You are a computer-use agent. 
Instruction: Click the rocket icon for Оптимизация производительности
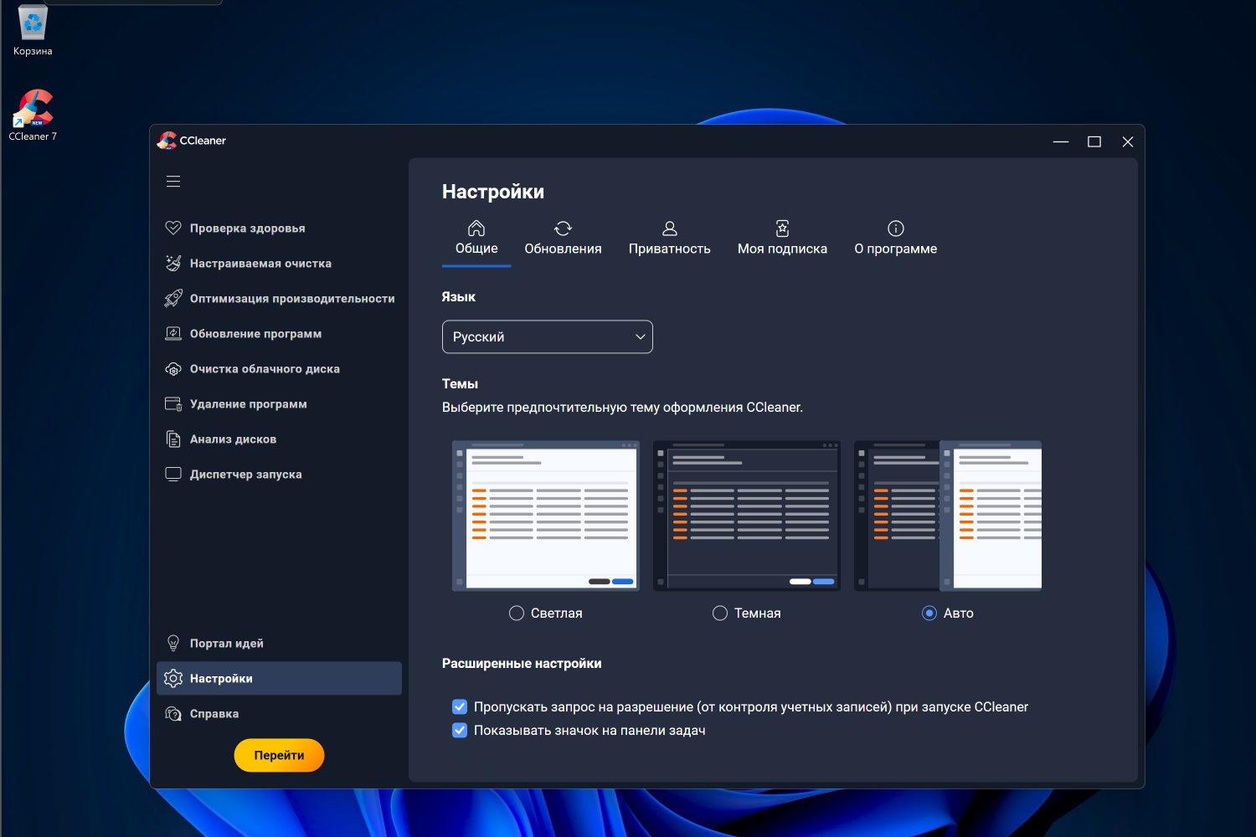[x=173, y=298]
